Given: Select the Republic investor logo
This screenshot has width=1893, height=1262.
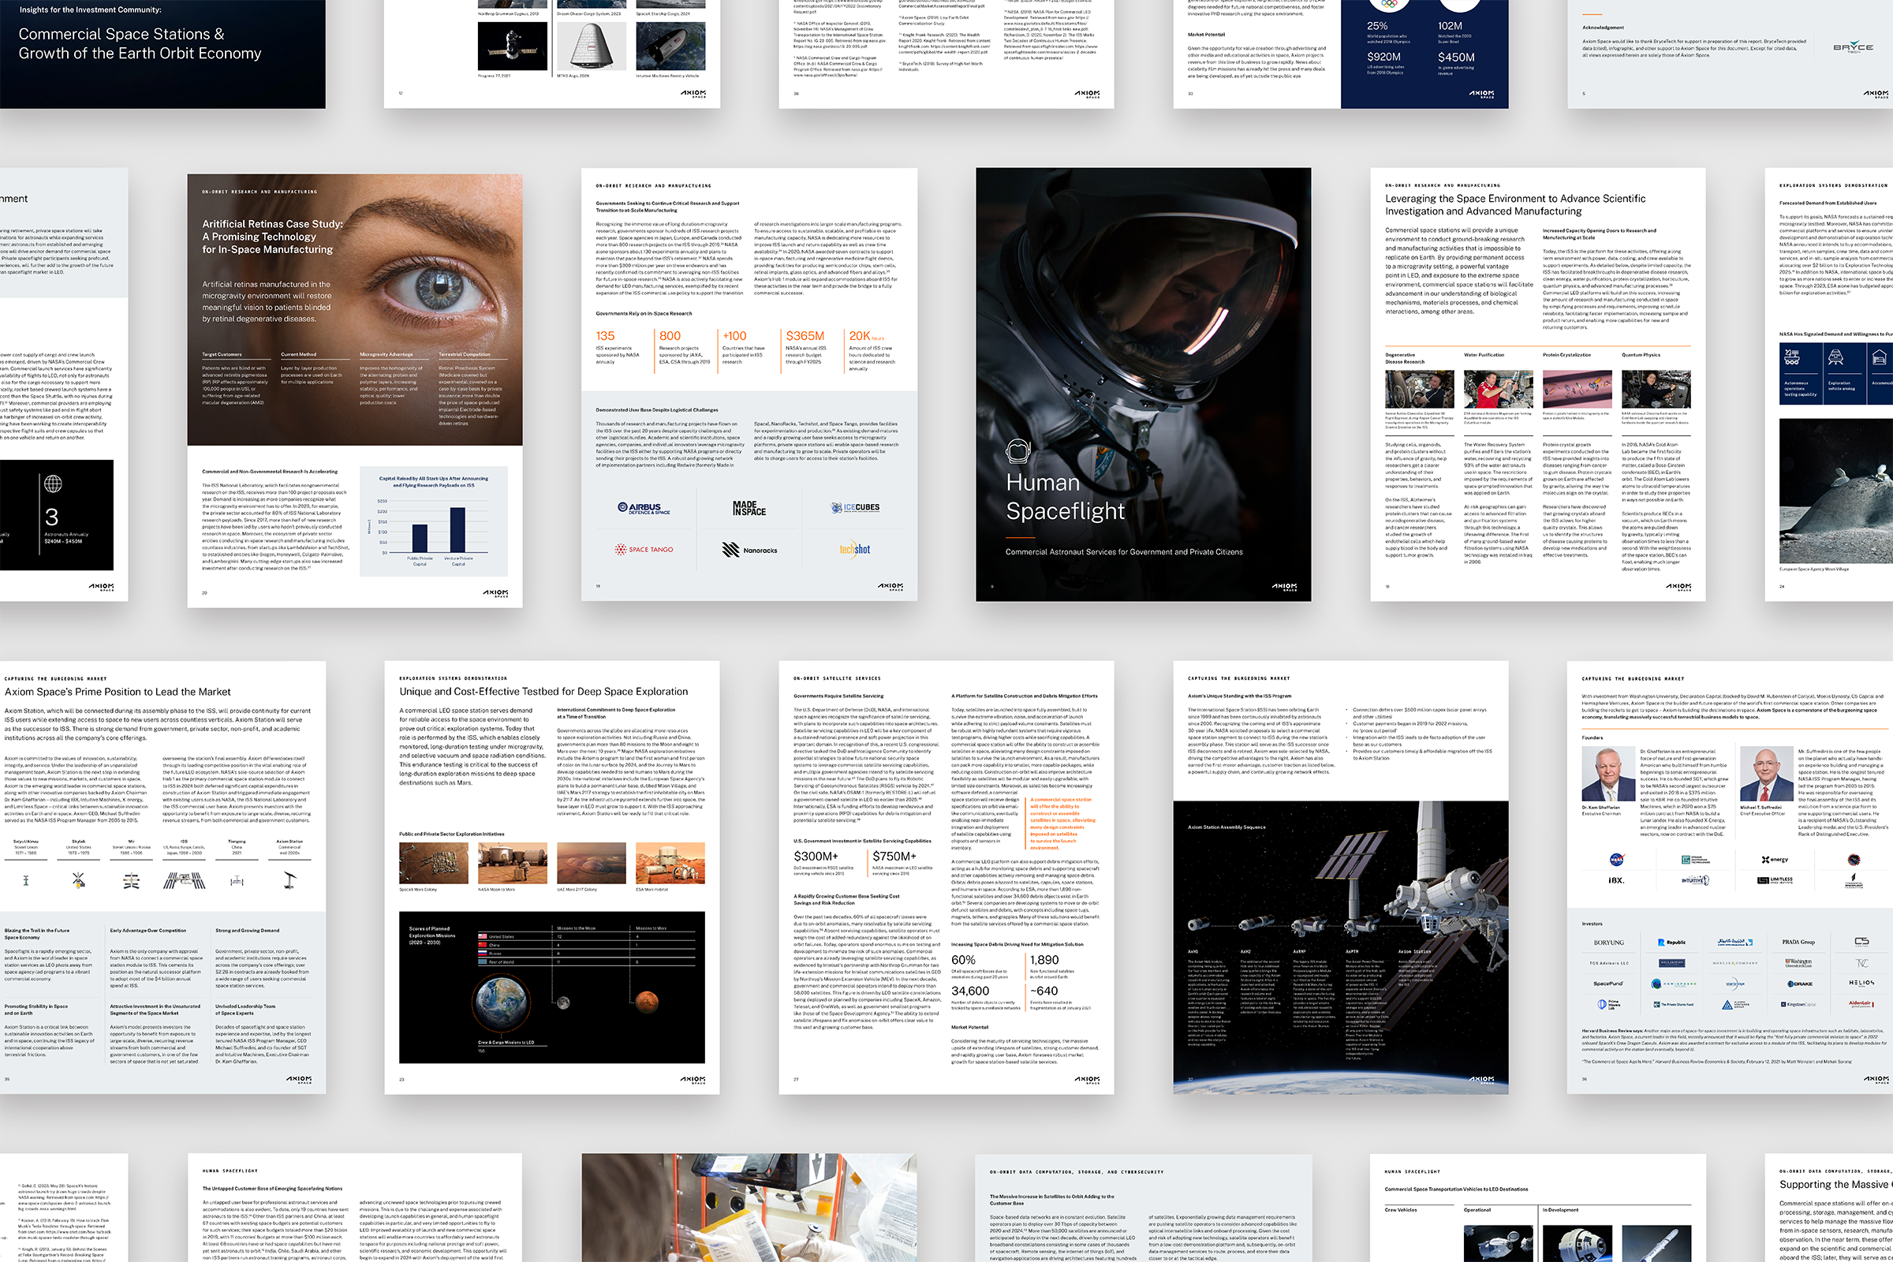Looking at the screenshot, I should (1671, 943).
